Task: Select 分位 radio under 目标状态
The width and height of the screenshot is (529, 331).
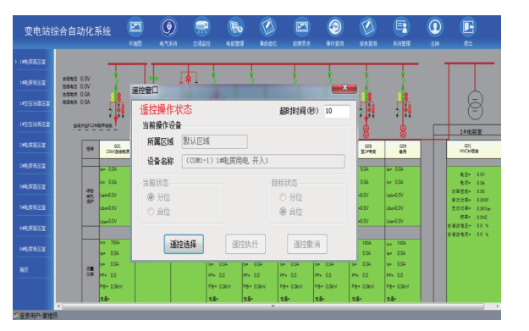Action: (283, 197)
